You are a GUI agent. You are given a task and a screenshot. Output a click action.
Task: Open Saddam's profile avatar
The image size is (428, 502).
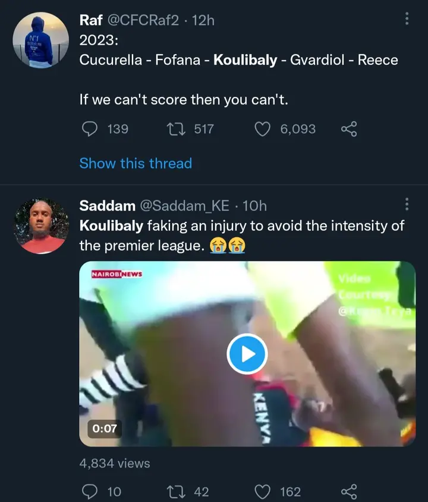pos(41,227)
